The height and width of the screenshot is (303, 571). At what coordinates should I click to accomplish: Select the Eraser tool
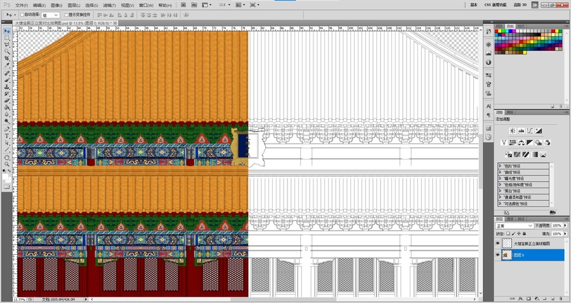[x=7, y=101]
